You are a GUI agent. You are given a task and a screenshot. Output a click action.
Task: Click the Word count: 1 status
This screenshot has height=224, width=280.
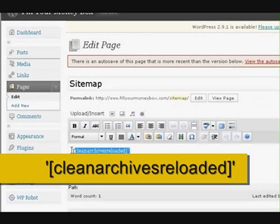point(86,196)
